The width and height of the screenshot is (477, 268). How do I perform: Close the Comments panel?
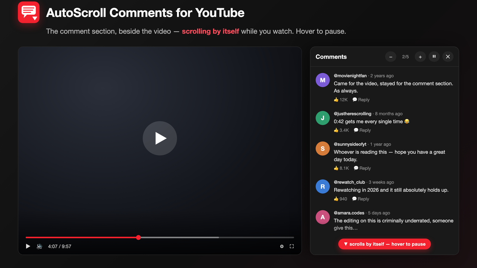[448, 57]
